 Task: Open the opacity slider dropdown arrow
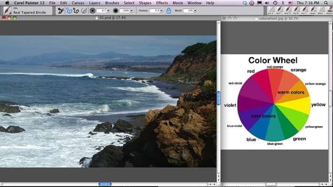(x=131, y=10)
